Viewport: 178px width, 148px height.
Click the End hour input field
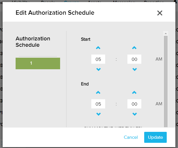[x=98, y=104]
